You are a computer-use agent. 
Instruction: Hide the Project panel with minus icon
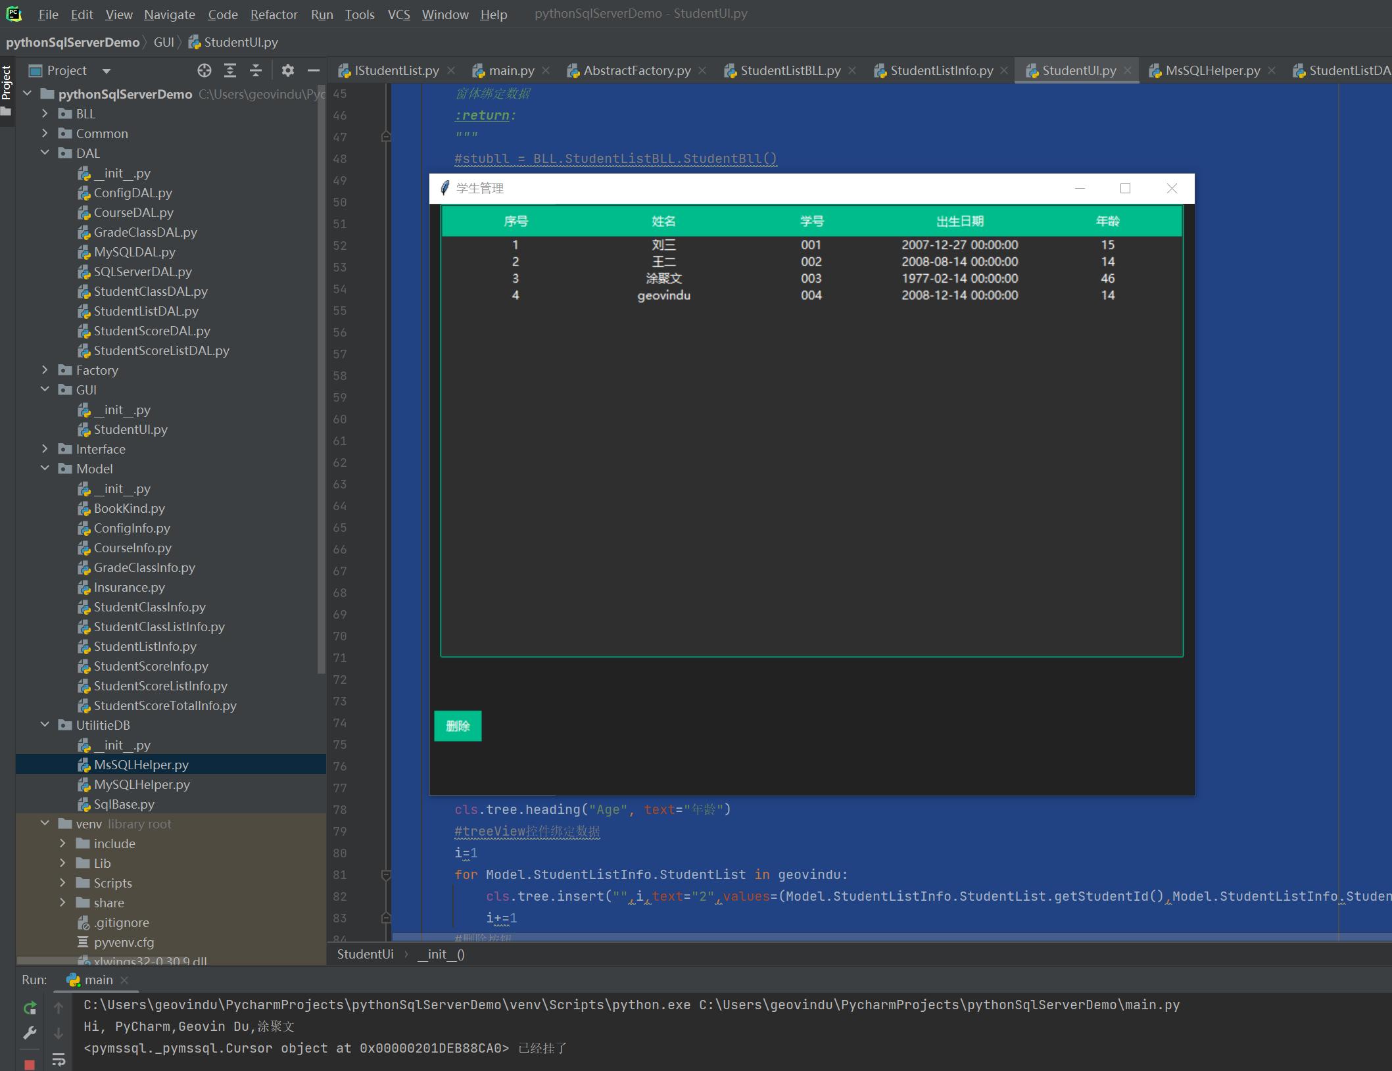tap(314, 70)
